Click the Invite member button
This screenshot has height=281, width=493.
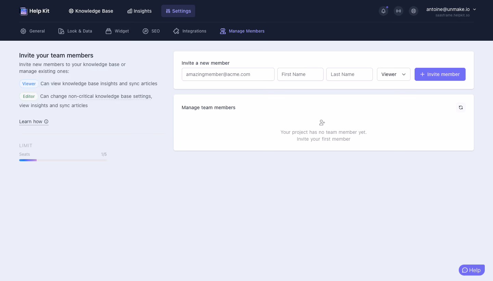[440, 74]
